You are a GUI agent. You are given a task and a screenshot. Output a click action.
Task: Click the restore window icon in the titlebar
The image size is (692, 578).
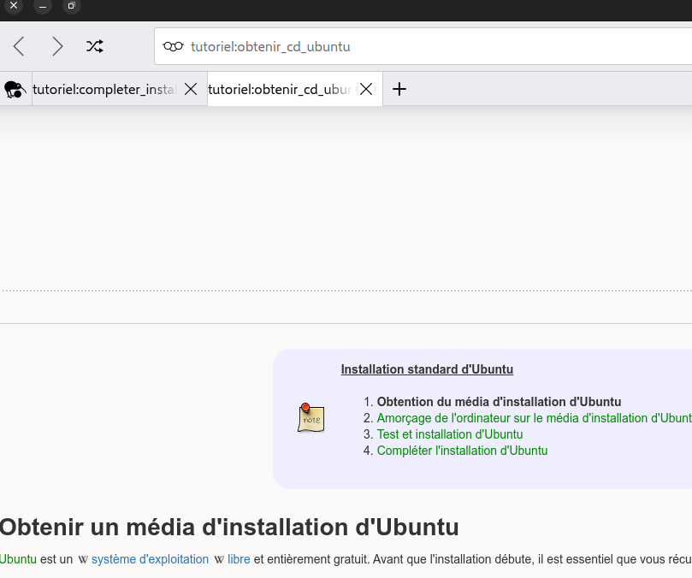click(71, 8)
